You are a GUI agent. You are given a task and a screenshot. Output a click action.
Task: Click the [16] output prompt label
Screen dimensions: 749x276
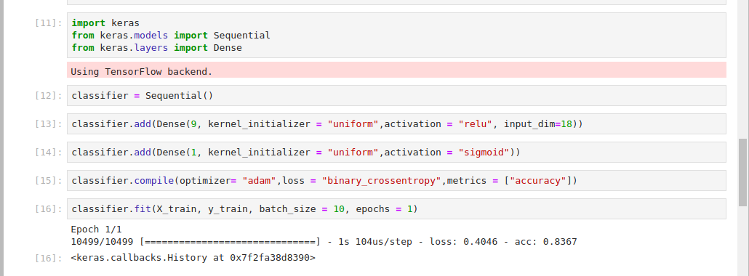tap(49, 259)
